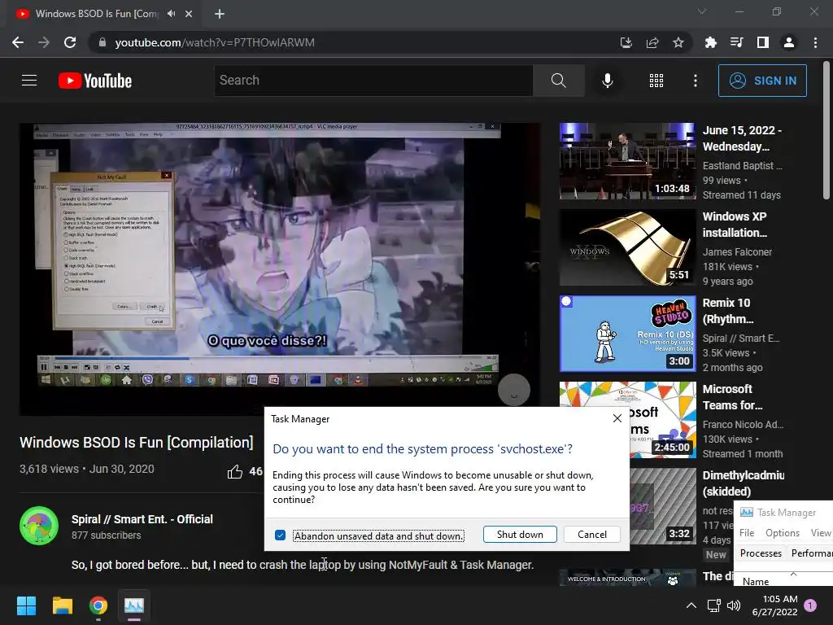Image resolution: width=833 pixels, height=625 pixels.
Task: Go forward in Chrome
Action: 44,42
